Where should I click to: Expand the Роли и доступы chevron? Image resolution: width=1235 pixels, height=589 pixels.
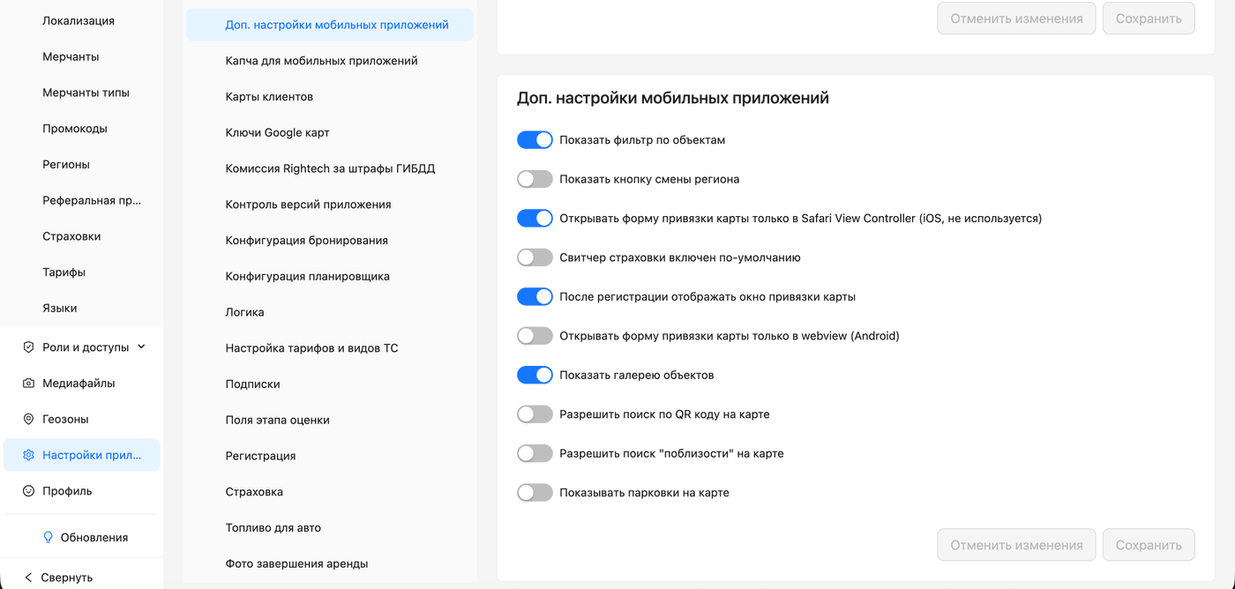[142, 347]
